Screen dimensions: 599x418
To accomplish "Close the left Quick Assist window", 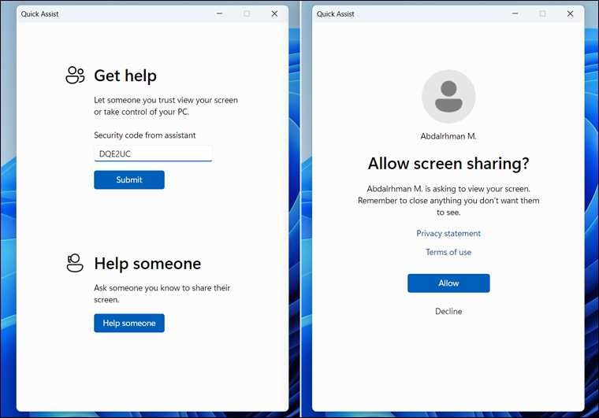I will [274, 13].
